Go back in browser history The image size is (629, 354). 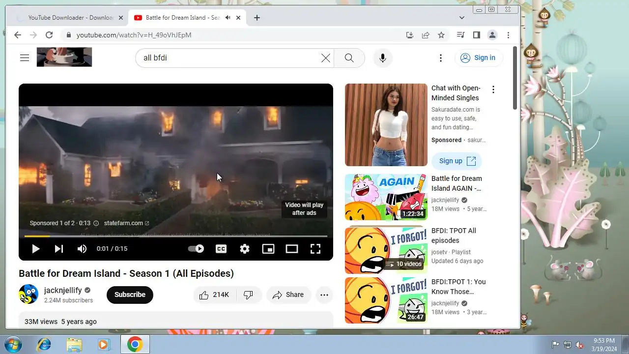point(18,35)
